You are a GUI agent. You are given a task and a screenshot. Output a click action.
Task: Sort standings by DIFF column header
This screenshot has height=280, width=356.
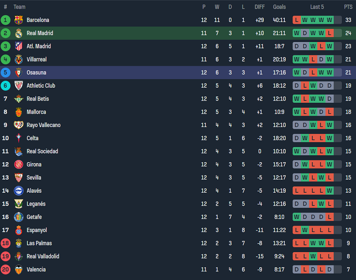point(260,7)
